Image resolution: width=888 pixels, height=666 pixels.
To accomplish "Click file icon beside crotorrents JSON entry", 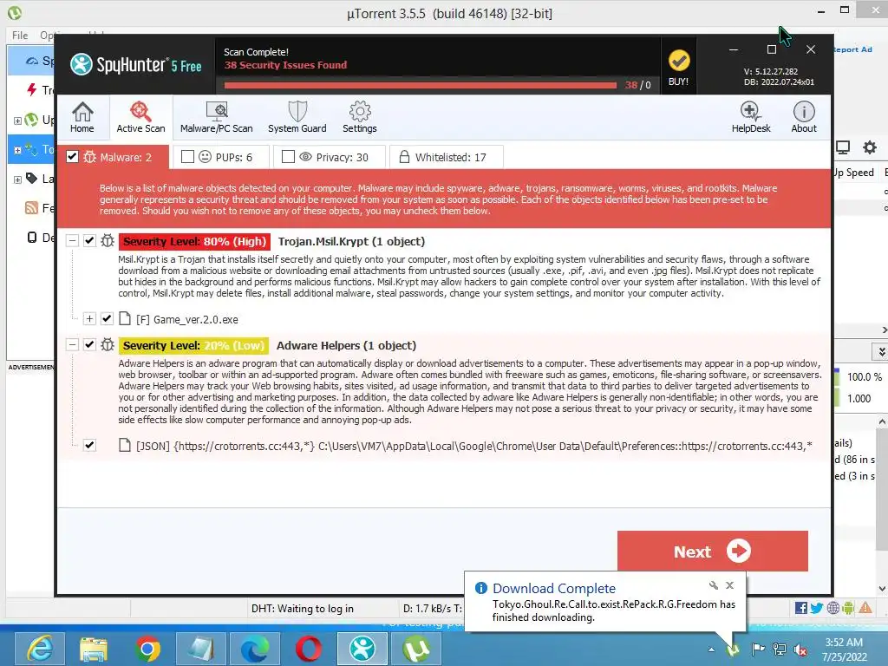I will click(125, 445).
